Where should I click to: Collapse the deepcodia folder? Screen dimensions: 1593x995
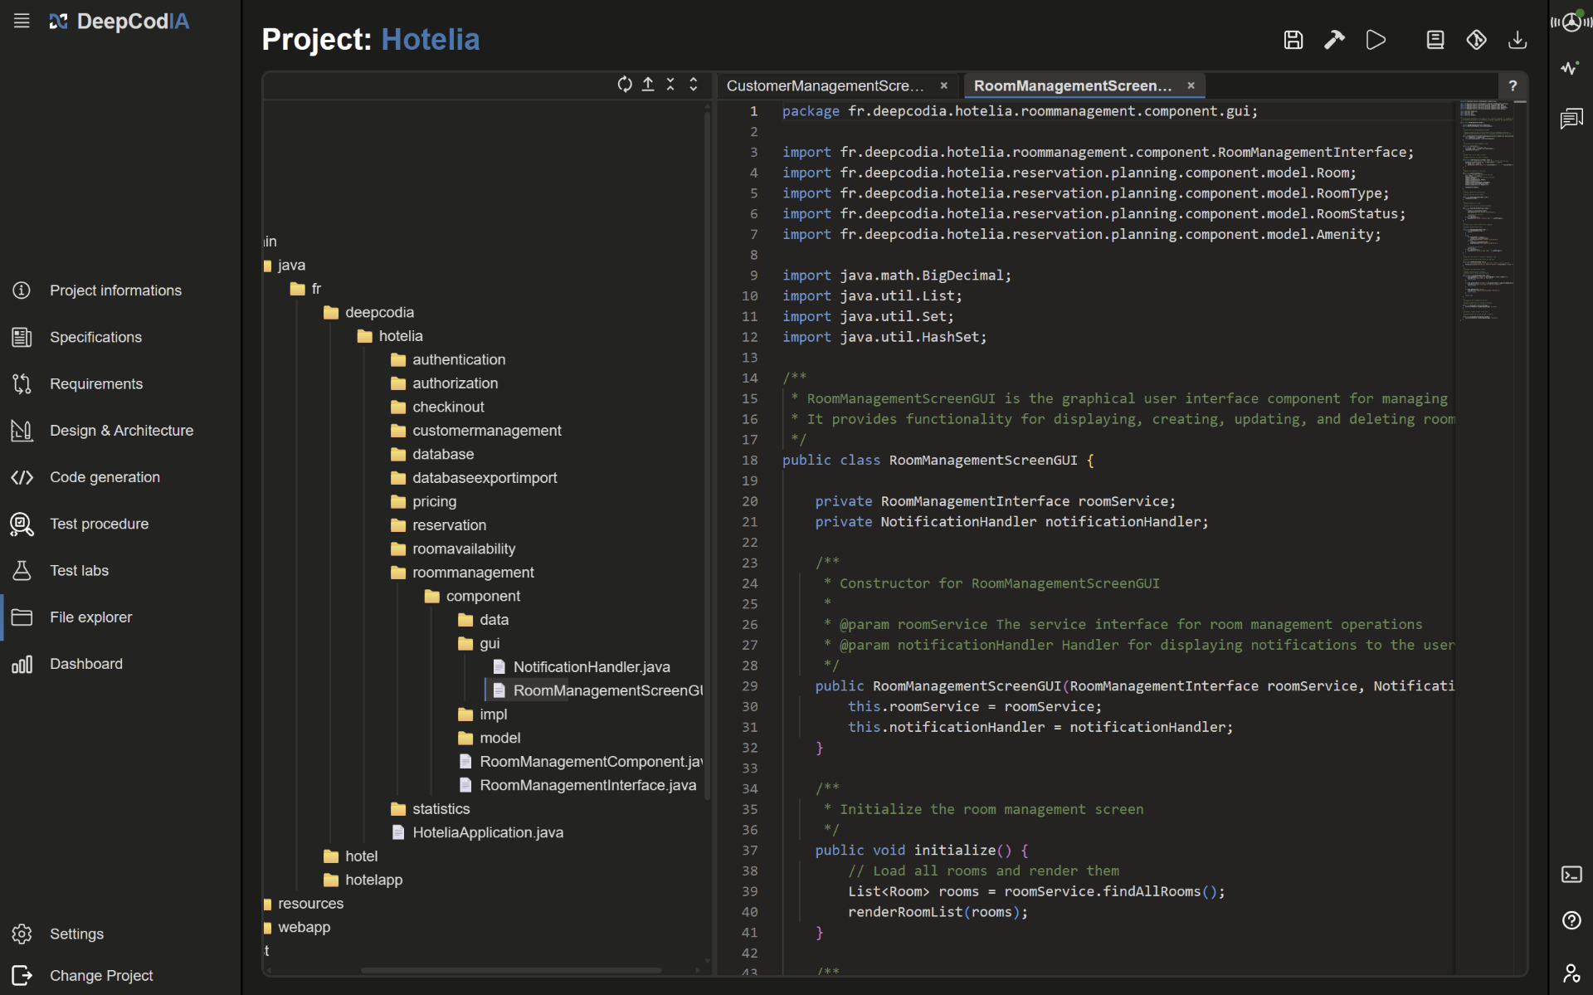click(x=369, y=313)
